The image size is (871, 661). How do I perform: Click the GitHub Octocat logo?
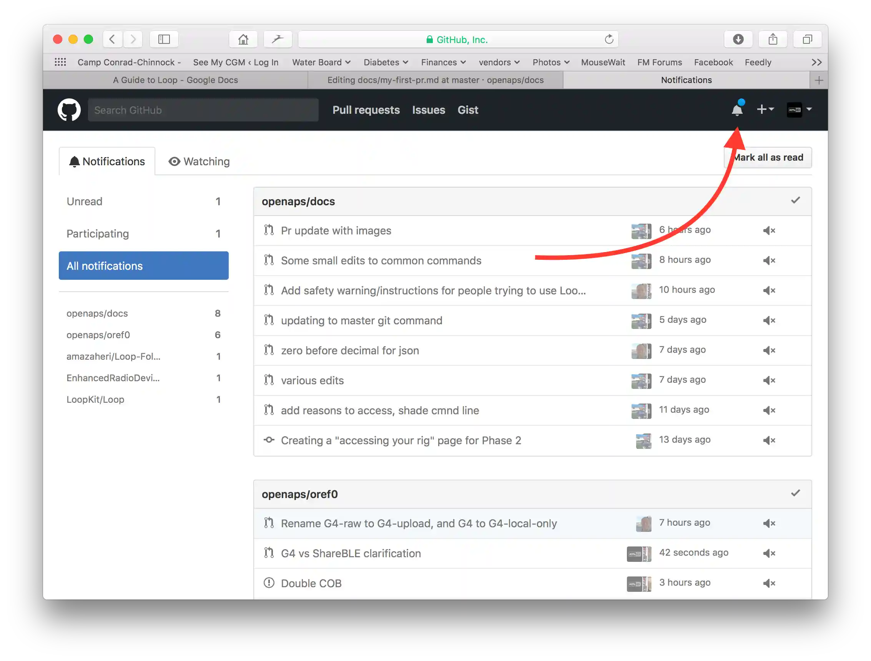click(69, 110)
